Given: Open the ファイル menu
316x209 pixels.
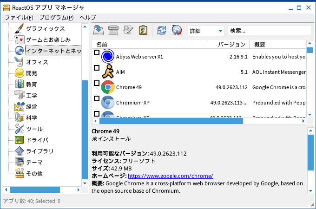Looking at the screenshot, I should 19,18.
